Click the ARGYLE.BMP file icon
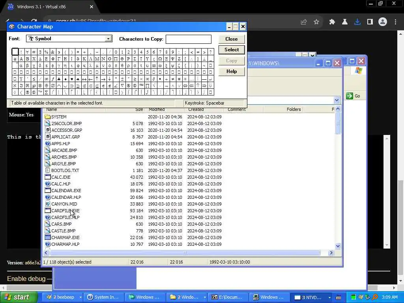Viewport: 404px width, 303px height. [47, 164]
